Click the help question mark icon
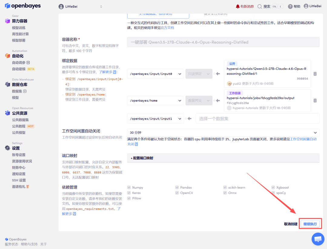 click(x=290, y=6)
